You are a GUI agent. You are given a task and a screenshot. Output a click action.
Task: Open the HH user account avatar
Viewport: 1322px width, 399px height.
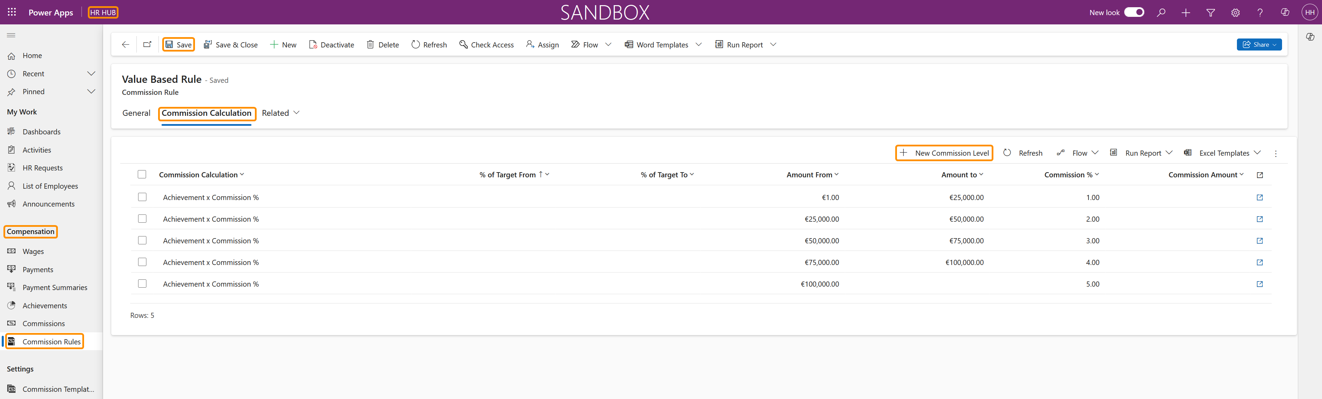(x=1310, y=12)
